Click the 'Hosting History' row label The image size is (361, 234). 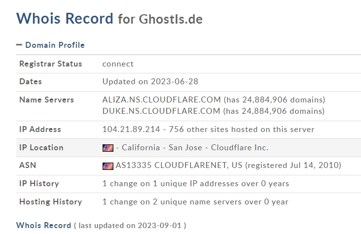(x=51, y=201)
